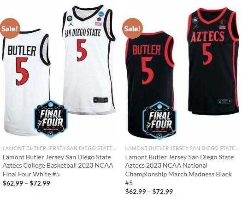Open Final Four White #5 jersey product title
242x198 pixels.
point(58,166)
